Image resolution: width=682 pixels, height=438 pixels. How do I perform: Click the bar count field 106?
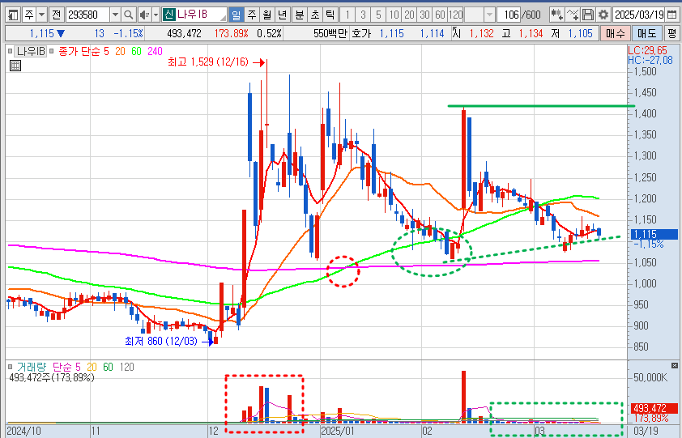point(509,15)
